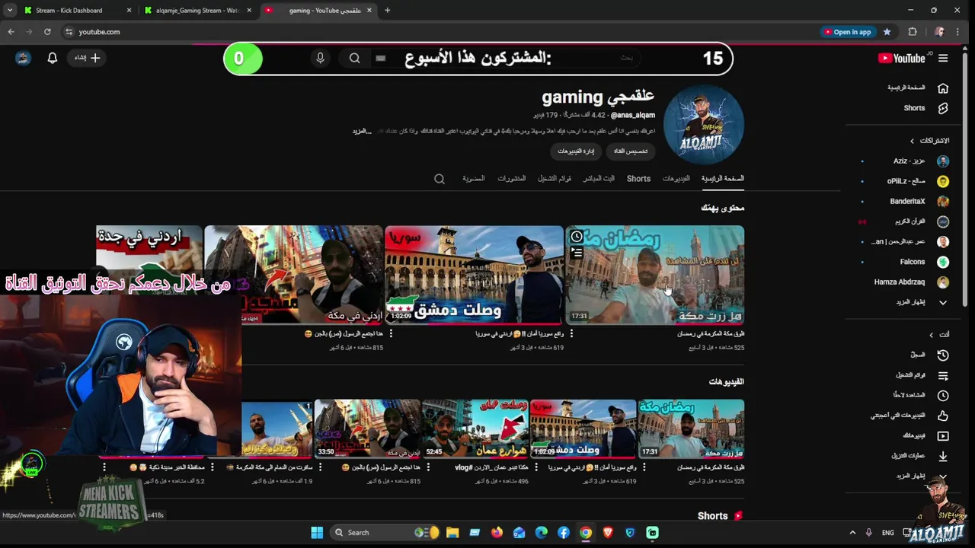This screenshot has width=975, height=548.
Task: Open the وصلت دمشق featured video thumbnail
Action: pyautogui.click(x=474, y=276)
